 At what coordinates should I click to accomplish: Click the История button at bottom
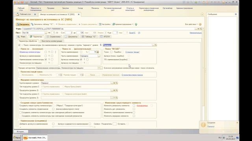pyautogui.click(x=21, y=132)
